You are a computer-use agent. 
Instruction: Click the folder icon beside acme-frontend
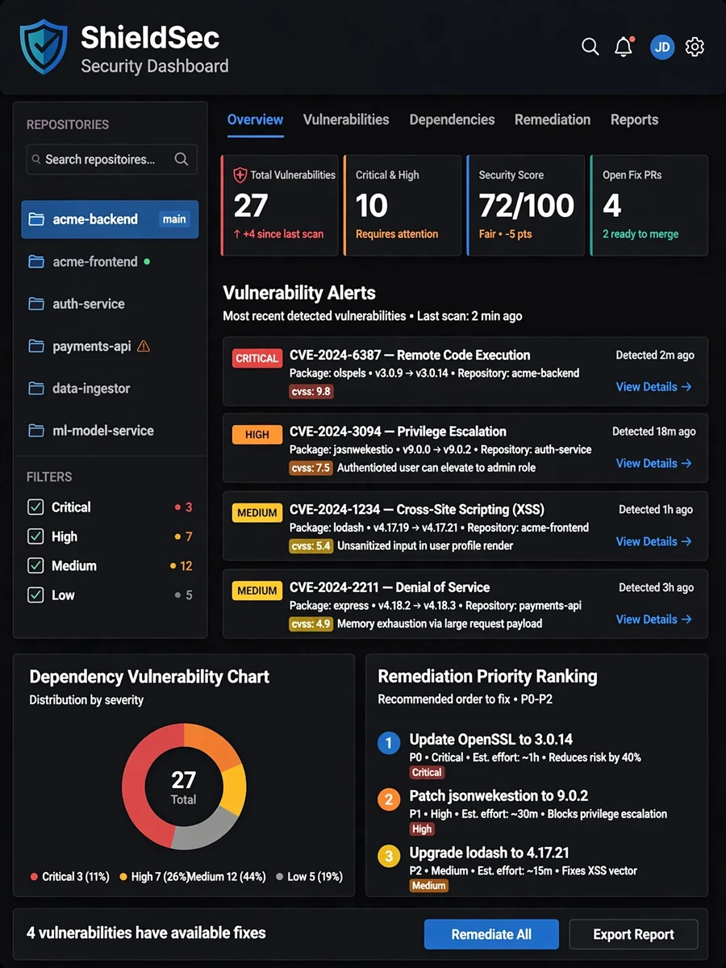point(35,261)
